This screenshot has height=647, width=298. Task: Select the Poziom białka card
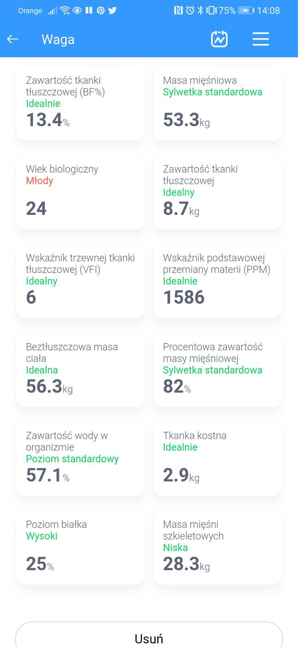80,546
